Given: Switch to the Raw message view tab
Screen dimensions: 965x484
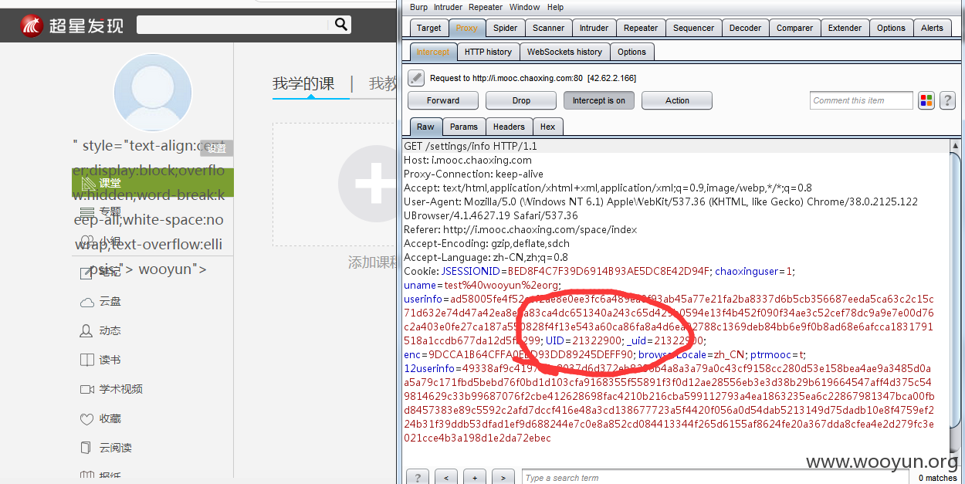Looking at the screenshot, I should (x=425, y=127).
